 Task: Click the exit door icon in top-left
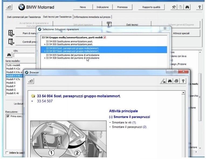9,7
